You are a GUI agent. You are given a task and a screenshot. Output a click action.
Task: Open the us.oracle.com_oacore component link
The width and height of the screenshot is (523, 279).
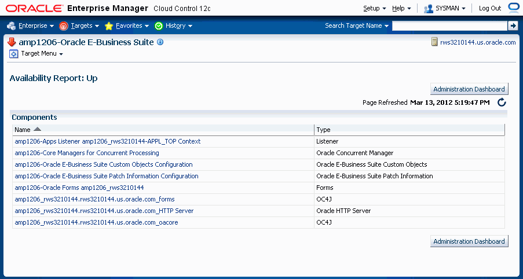click(x=96, y=222)
